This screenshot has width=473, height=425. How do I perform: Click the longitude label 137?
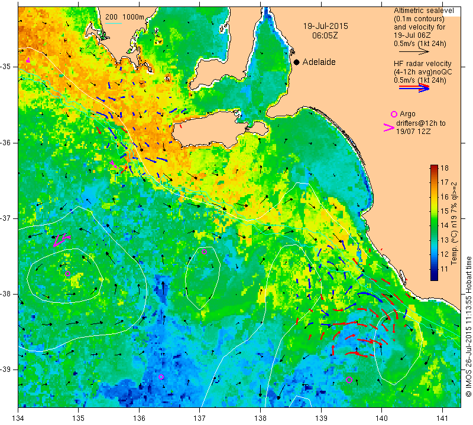(x=200, y=419)
